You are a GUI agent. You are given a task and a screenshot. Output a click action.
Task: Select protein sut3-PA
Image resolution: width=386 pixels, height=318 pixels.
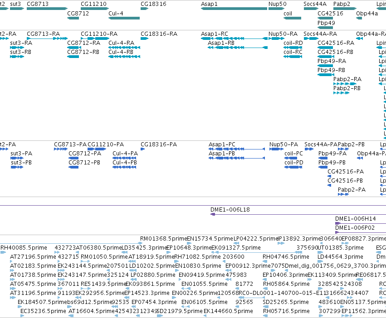click(21, 154)
